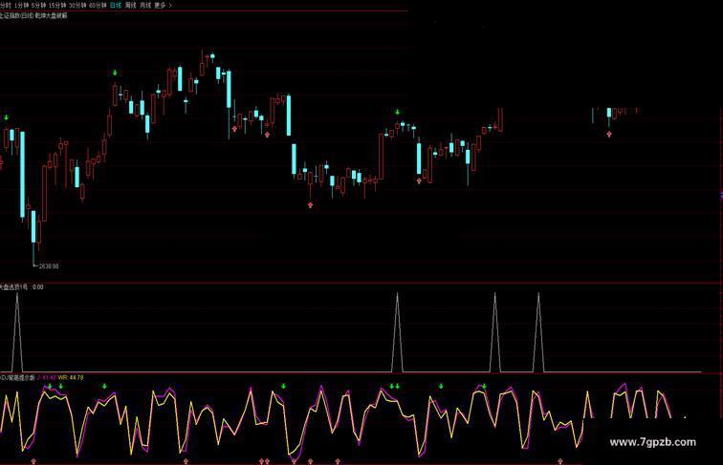723x465 pixels.
Task: Click the WR: 44.79 value label
Action: (71, 377)
